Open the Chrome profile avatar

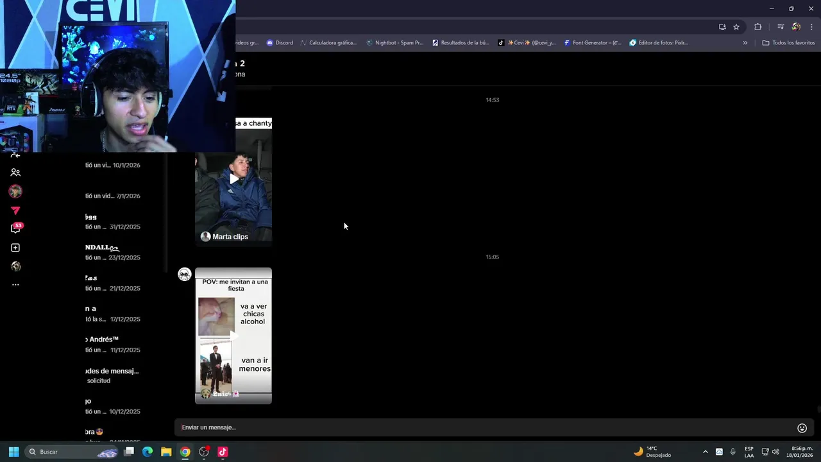pos(796,27)
